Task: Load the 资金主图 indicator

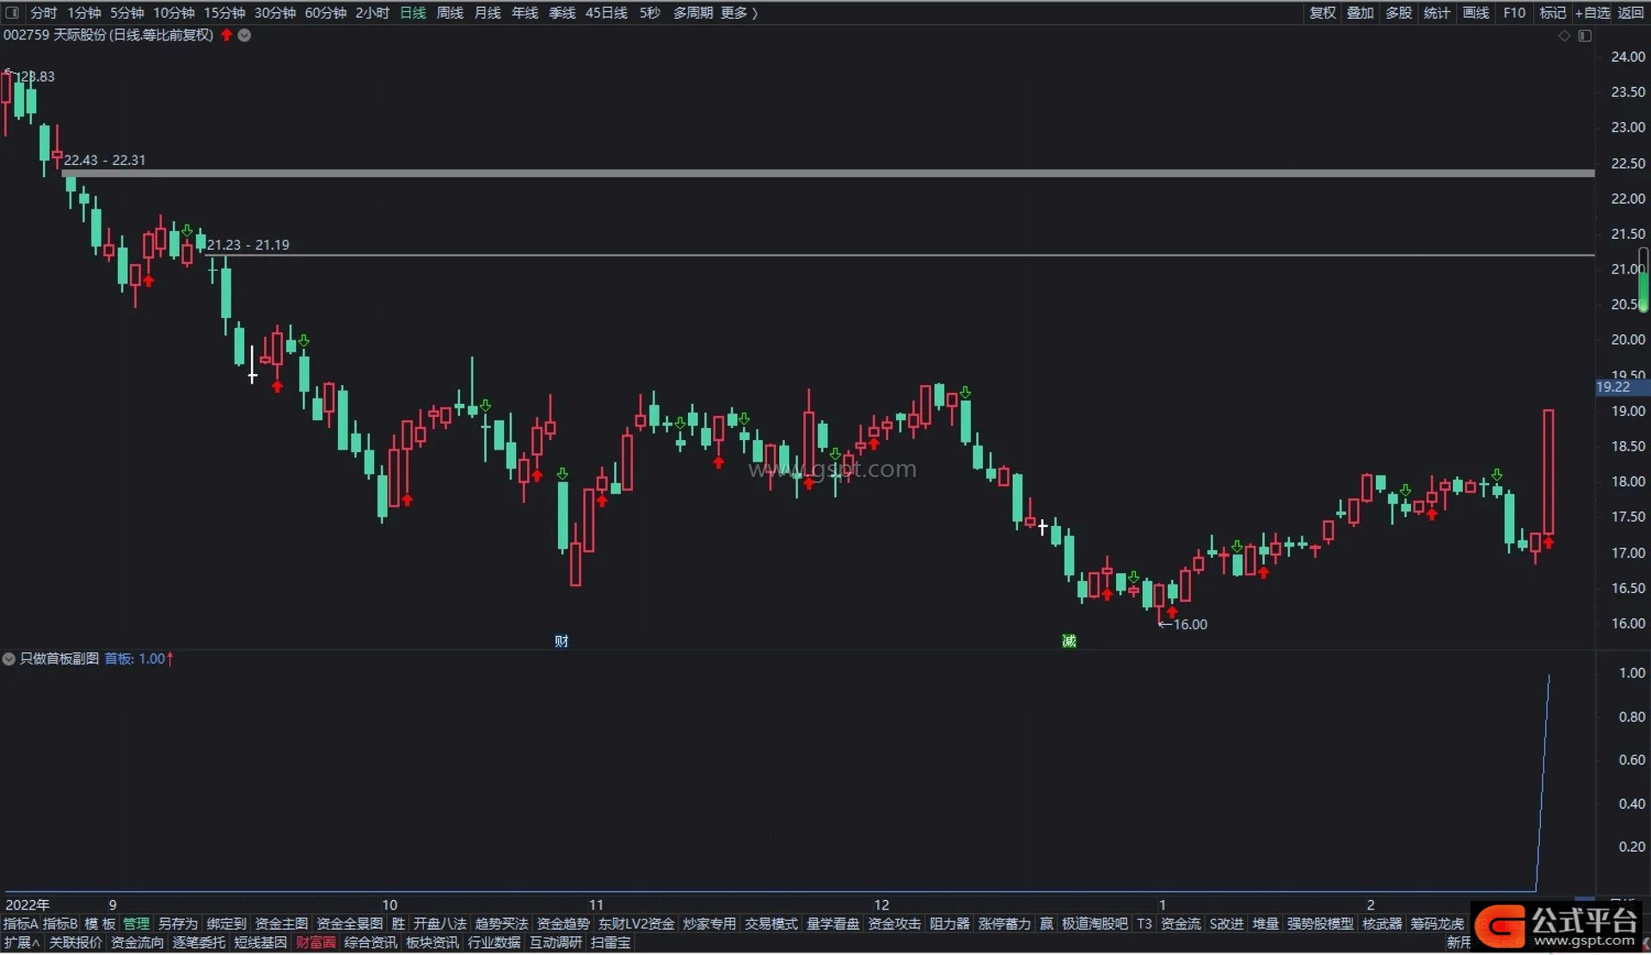Action: 281,924
